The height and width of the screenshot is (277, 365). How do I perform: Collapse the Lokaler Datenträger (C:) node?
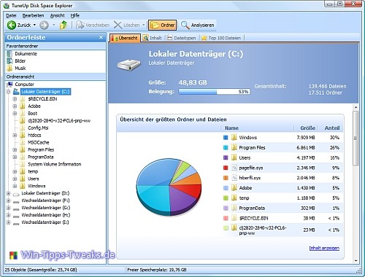pyautogui.click(x=9, y=92)
